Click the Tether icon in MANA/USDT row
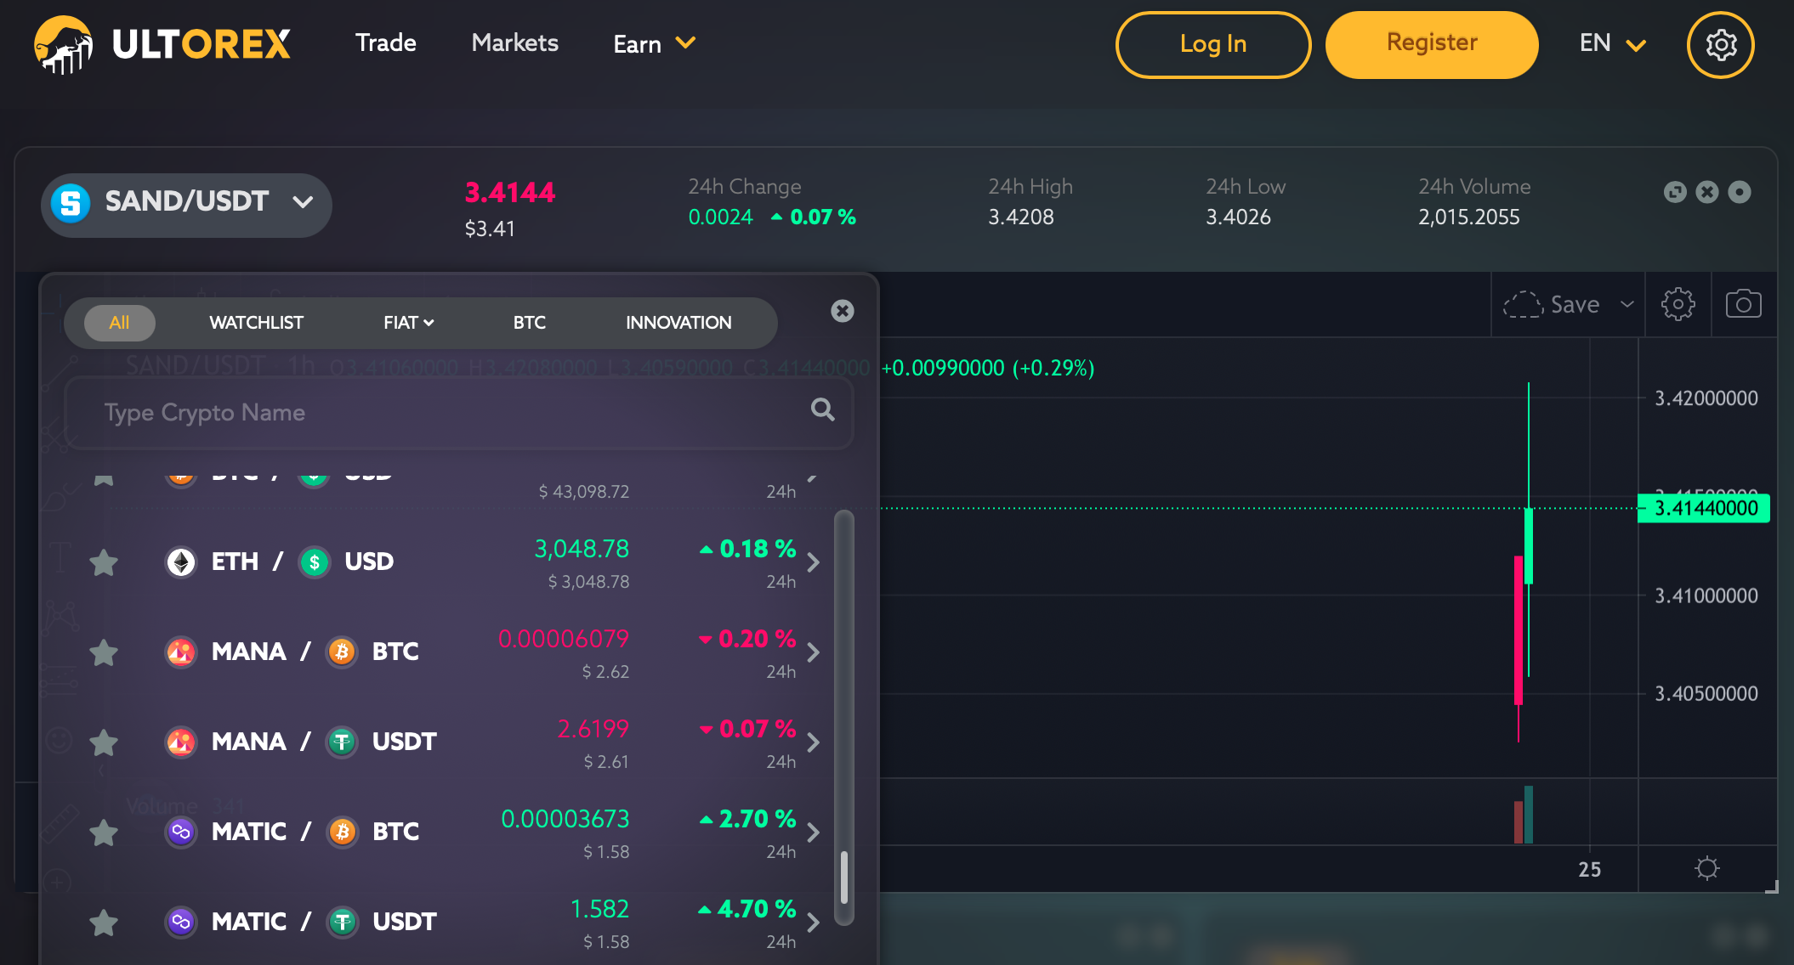 coord(343,742)
